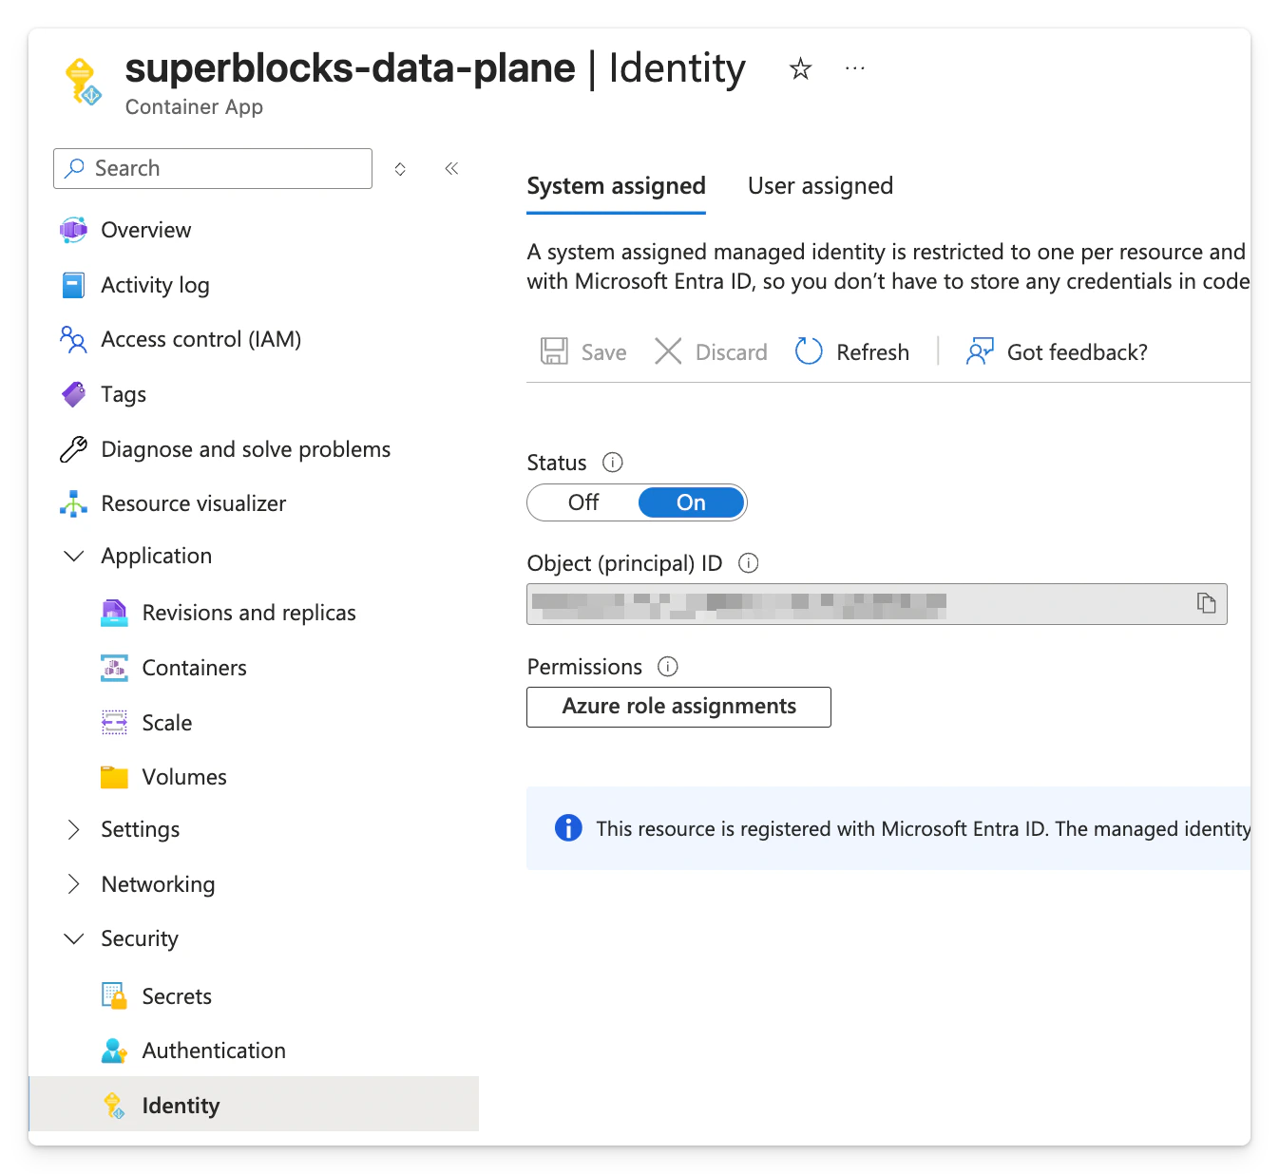Open Diagnose and solve problems
1279x1174 pixels.
click(245, 449)
